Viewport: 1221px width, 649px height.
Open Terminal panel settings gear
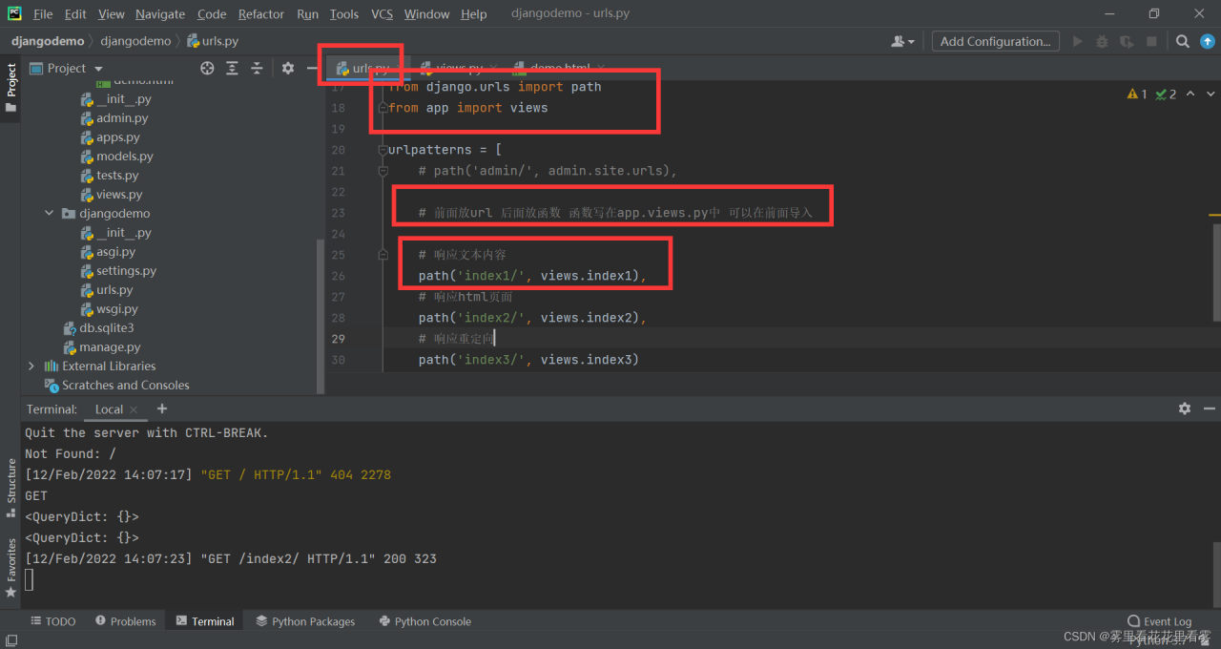coord(1185,408)
